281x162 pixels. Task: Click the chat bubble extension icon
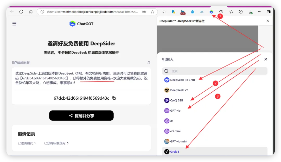pos(164,12)
